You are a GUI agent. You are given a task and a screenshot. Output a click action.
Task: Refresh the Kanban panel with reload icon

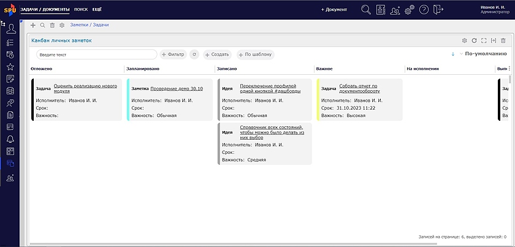click(x=474, y=40)
